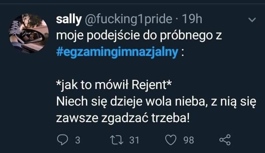Click the display name "sally"
This screenshot has height=153, width=265.
(68, 19)
